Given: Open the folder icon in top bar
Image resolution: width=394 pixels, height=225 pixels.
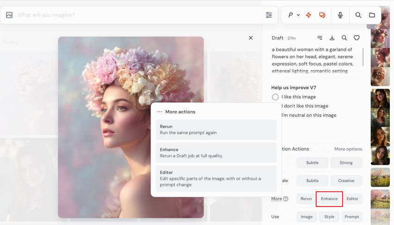Looking at the screenshot, I should 372,15.
